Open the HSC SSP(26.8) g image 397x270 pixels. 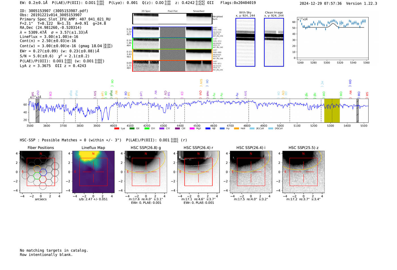click(146, 172)
